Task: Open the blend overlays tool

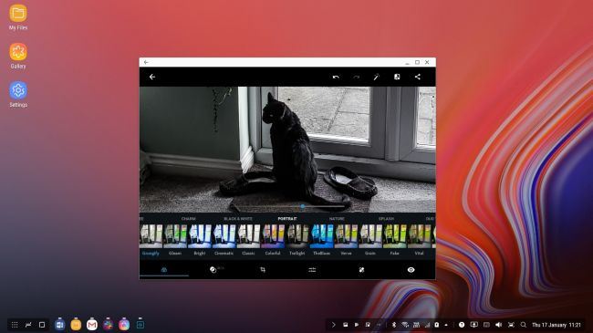Action: click(x=213, y=270)
